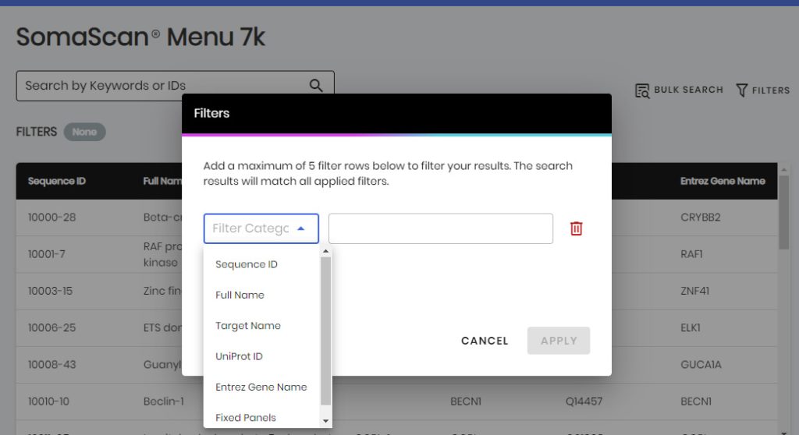The height and width of the screenshot is (435, 799).
Task: Click the dropdown list scrollbar thumb
Action: (x=325, y=331)
